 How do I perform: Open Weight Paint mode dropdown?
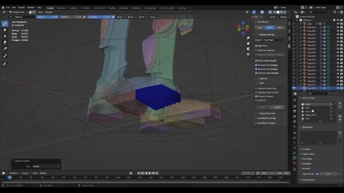pyautogui.click(x=18, y=12)
